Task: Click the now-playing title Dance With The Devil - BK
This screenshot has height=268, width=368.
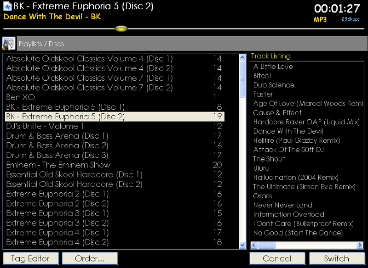Action: click(x=52, y=17)
